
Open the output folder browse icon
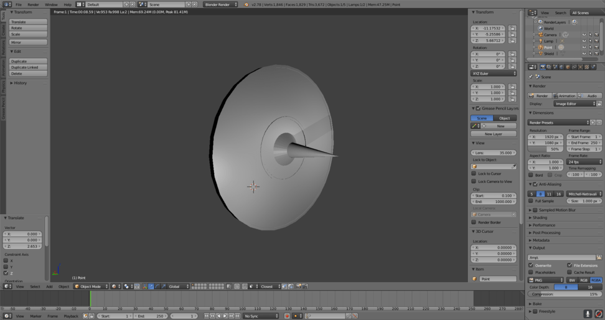(599, 257)
